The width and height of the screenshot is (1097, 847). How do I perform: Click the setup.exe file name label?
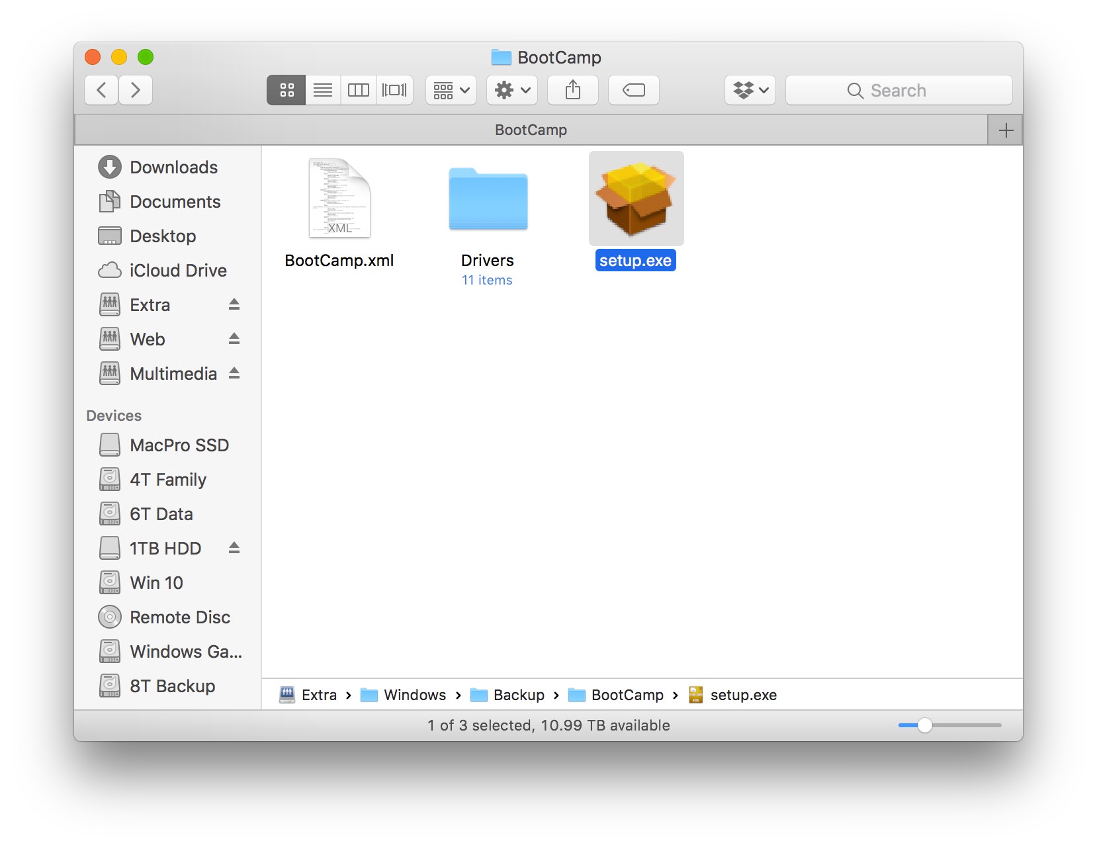pos(636,261)
